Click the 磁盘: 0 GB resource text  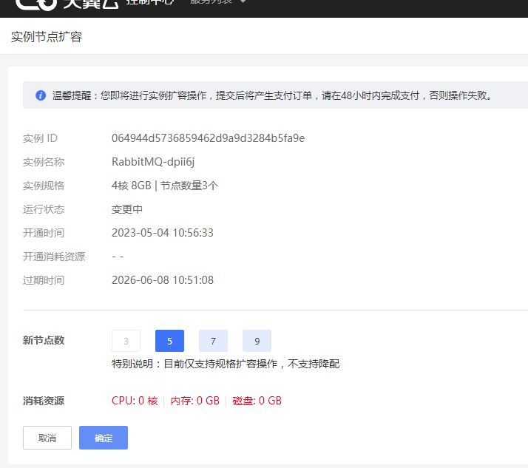(257, 401)
